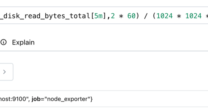Image resolution: width=208 pixels, height=111 pixels.
Task: Click the closing brace of result series
Action: (x=91, y=99)
